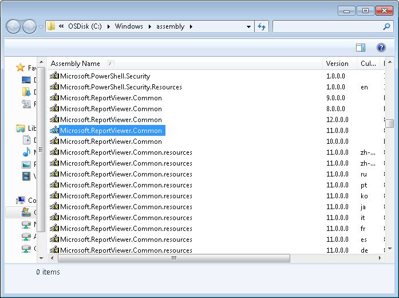
Task: Click icon of Common.resources with pt culture
Action: (x=54, y=185)
